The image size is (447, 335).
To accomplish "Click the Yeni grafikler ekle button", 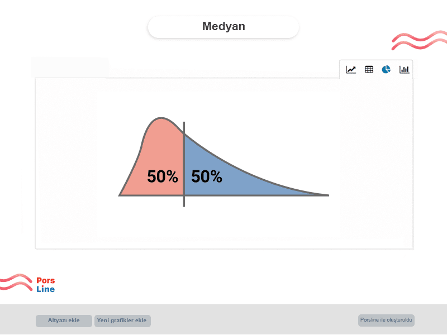I will [x=122, y=320].
